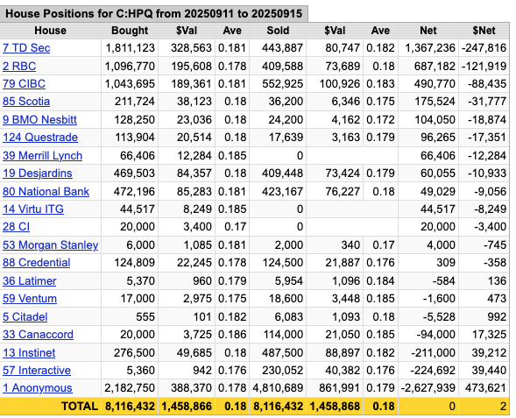Open the 28 CI house link
Viewport: 516px width, 418px height.
click(16, 227)
